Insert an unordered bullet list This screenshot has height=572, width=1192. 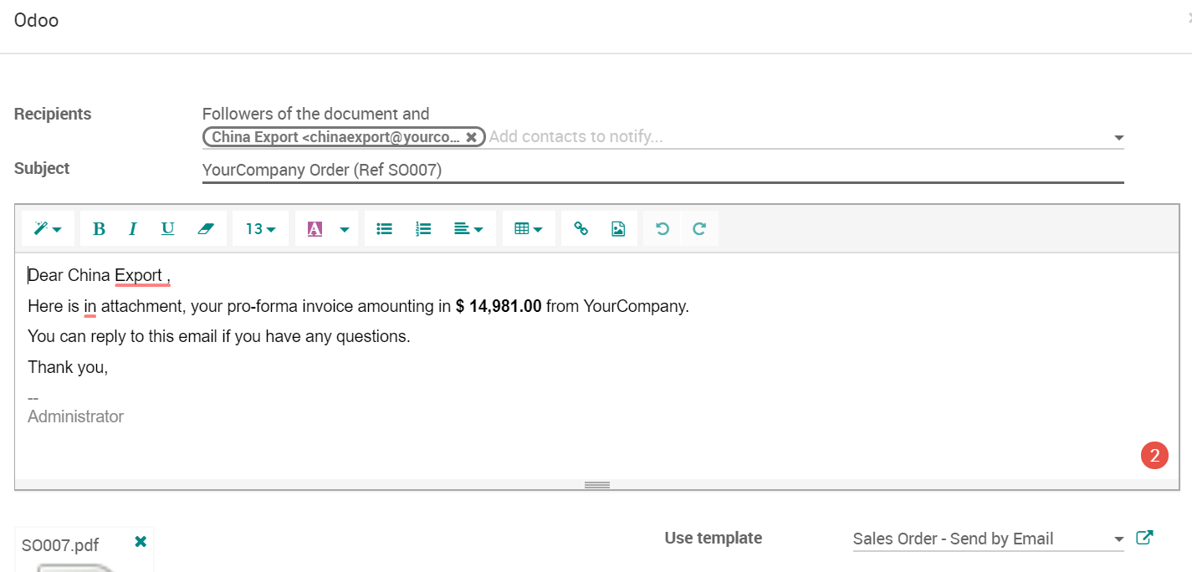click(x=385, y=229)
